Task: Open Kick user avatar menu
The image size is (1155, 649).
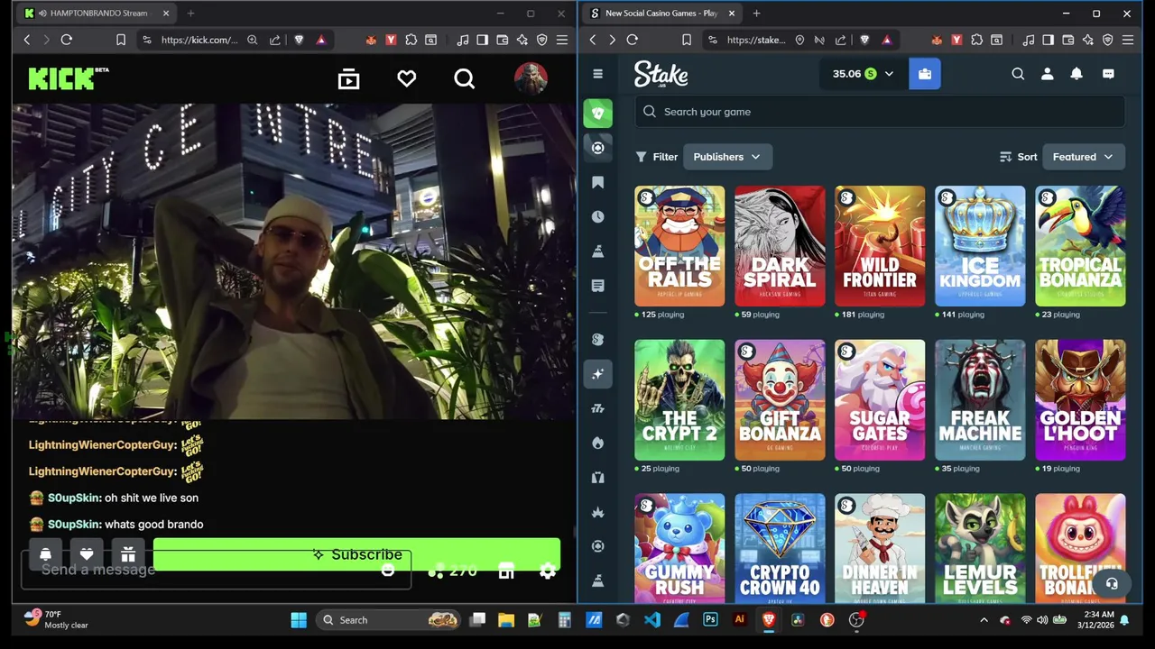Action: point(531,78)
